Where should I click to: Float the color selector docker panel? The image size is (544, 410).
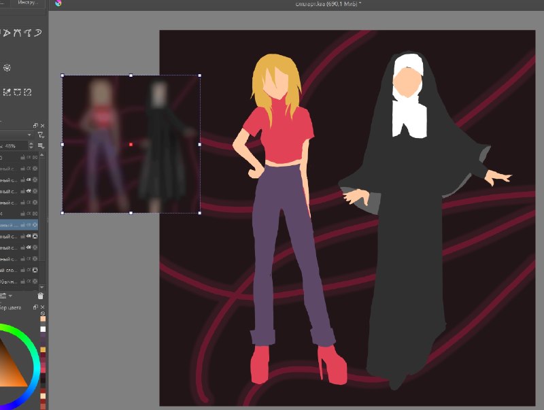pos(35,307)
